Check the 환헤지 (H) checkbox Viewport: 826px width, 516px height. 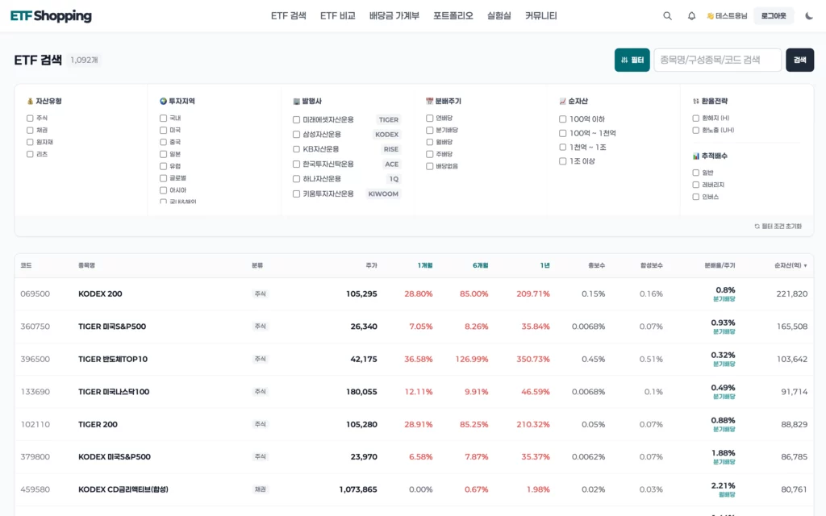click(x=696, y=118)
